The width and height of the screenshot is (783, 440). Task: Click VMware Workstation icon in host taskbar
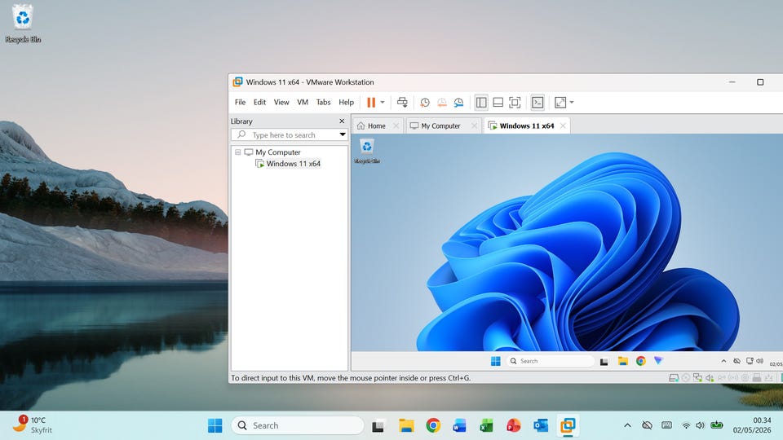point(568,425)
